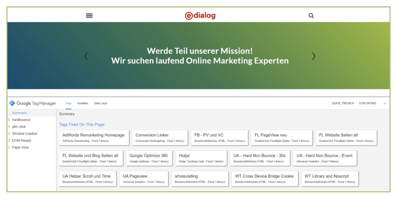The image size is (398, 197).
Task: Click the e-dialog logo
Action: click(200, 16)
